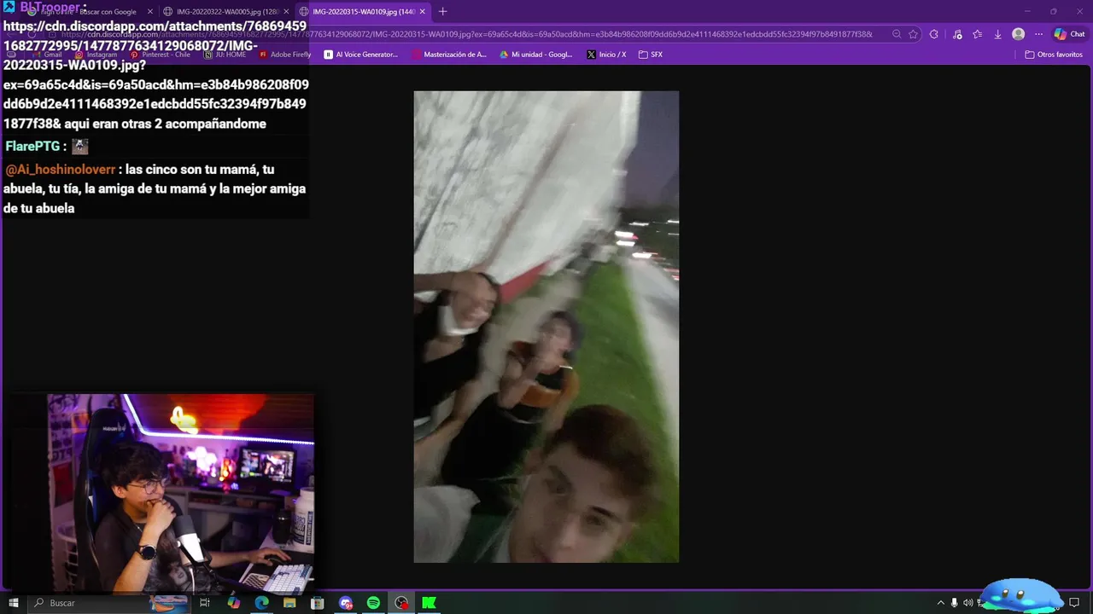
Task: Open the browser extensions icon
Action: (x=933, y=34)
